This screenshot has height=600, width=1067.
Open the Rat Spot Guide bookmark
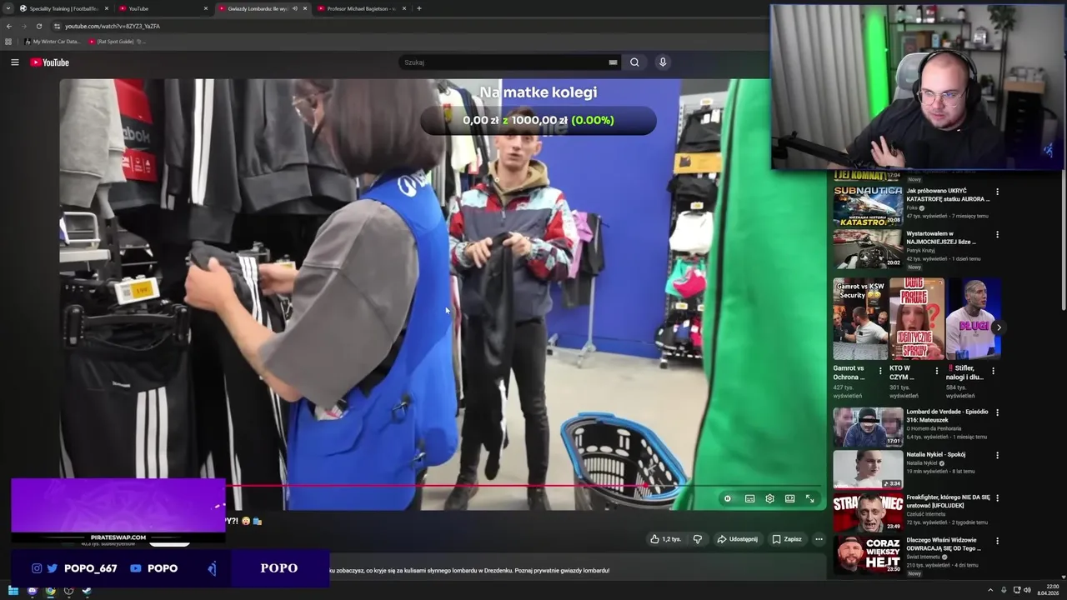click(116, 41)
